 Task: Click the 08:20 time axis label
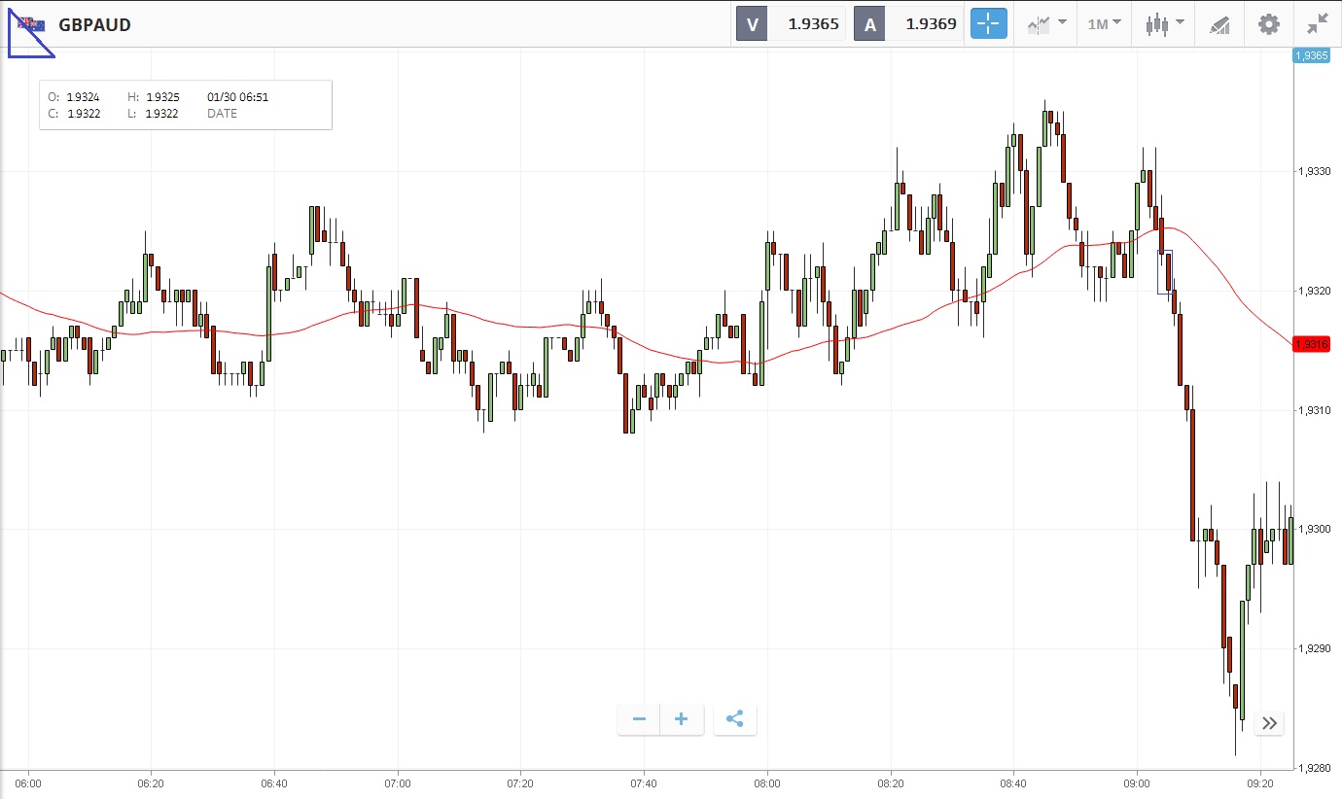[x=890, y=782]
